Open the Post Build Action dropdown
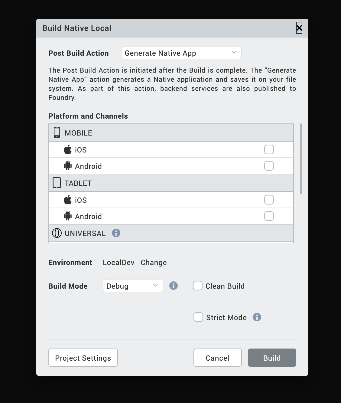341x403 pixels. click(x=181, y=53)
